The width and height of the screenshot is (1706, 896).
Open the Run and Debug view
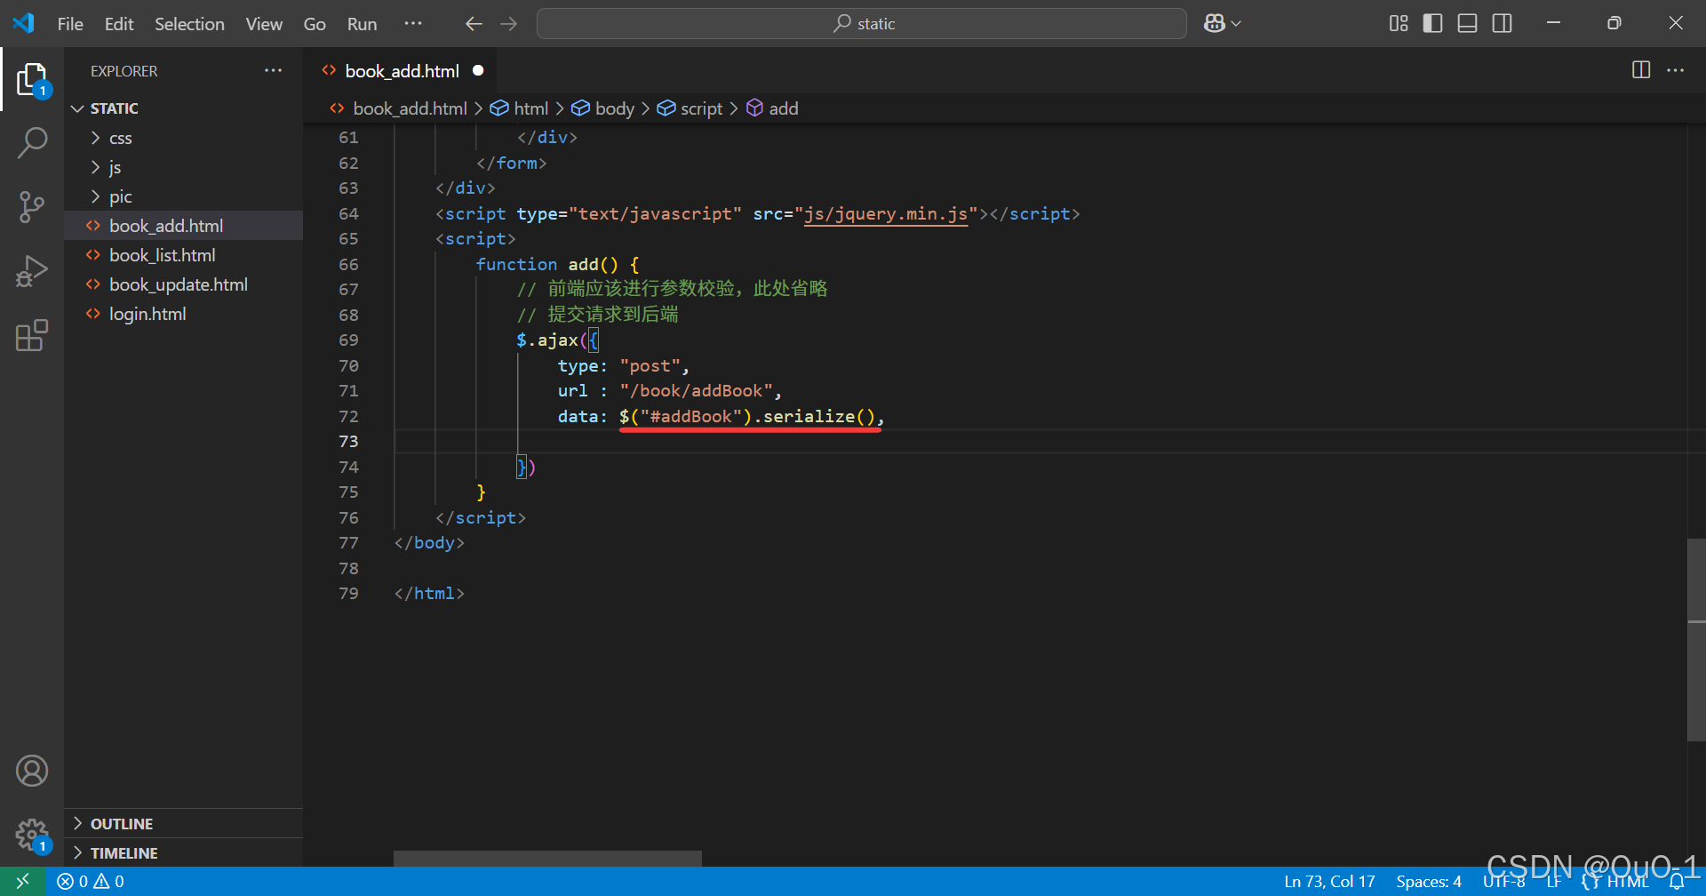coord(32,271)
